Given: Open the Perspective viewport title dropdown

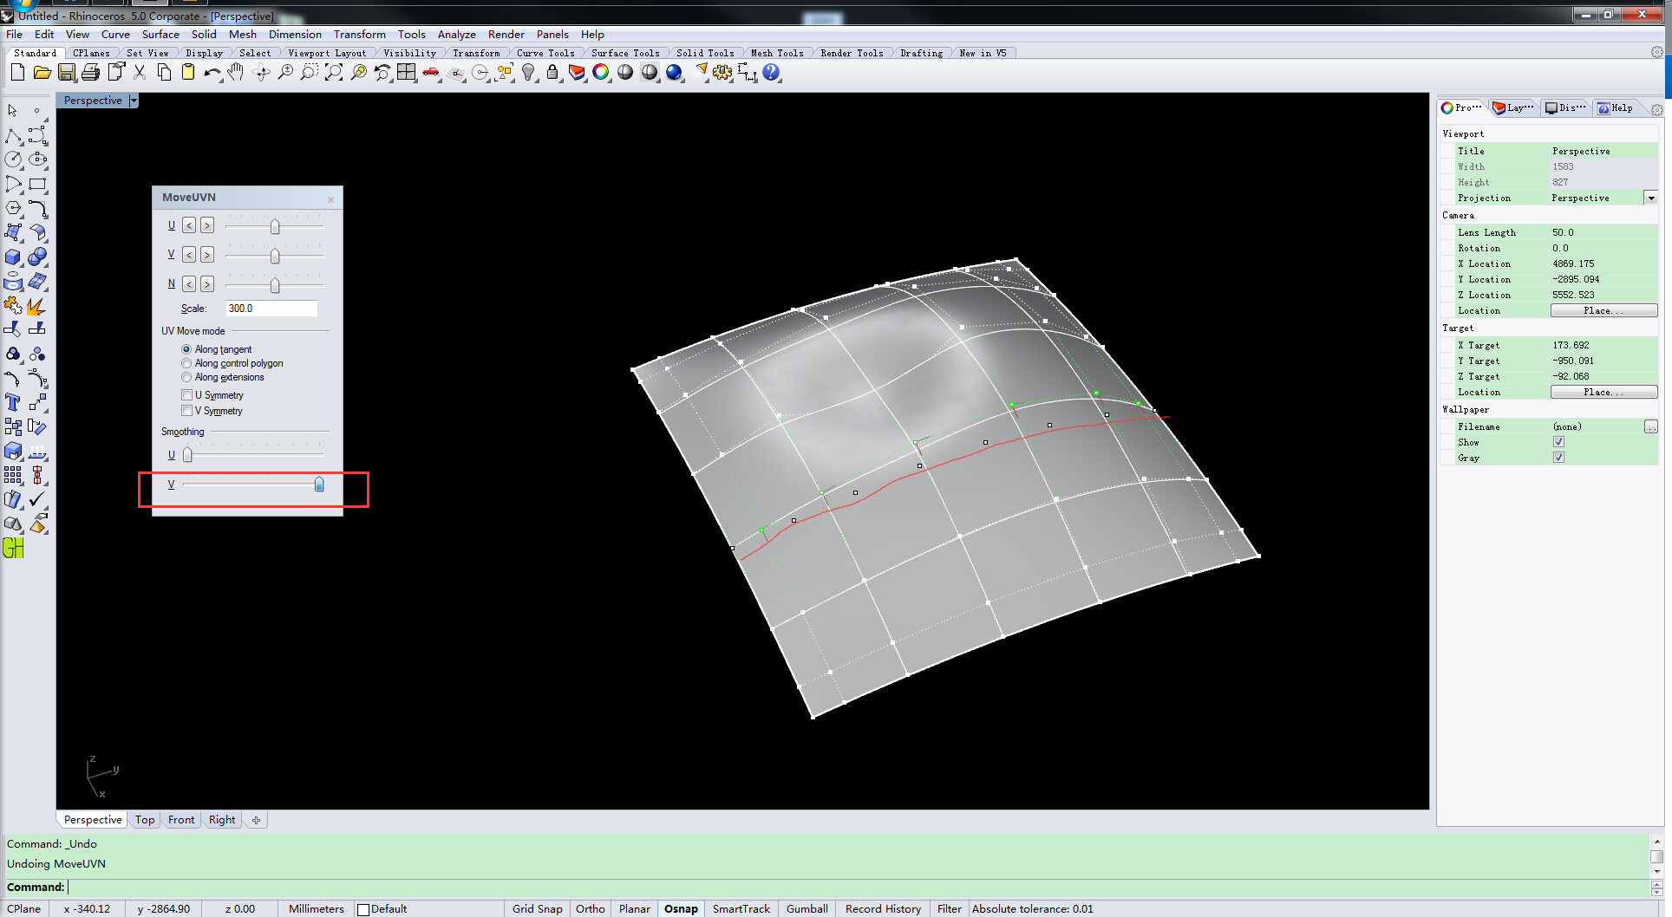Looking at the screenshot, I should click(x=134, y=101).
